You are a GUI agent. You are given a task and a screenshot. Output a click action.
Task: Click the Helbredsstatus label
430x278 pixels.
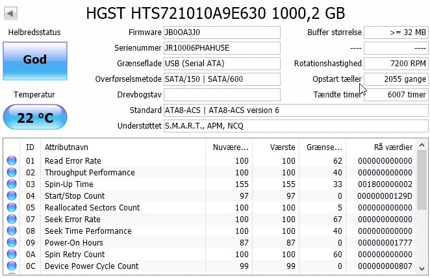pyautogui.click(x=34, y=32)
